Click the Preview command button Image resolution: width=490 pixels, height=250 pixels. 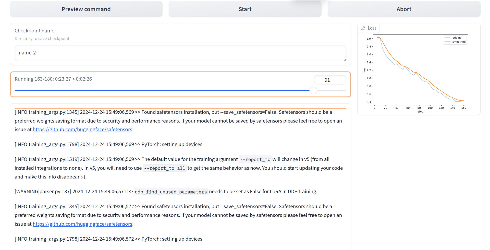point(86,9)
